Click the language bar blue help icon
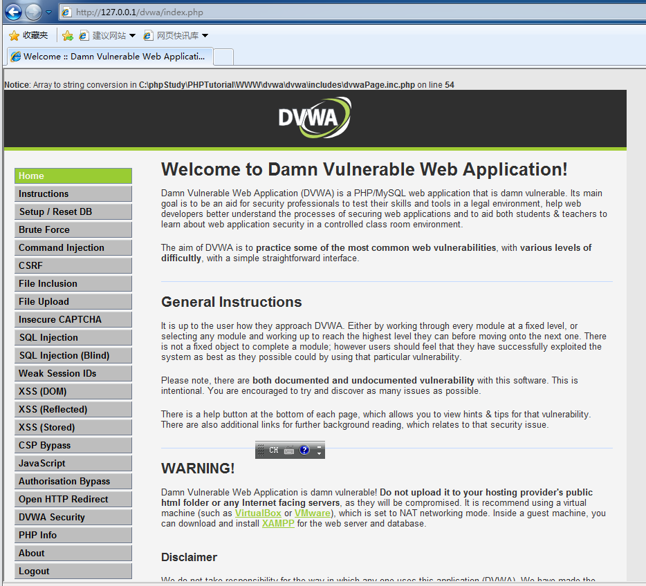The image size is (646, 586). [x=304, y=450]
